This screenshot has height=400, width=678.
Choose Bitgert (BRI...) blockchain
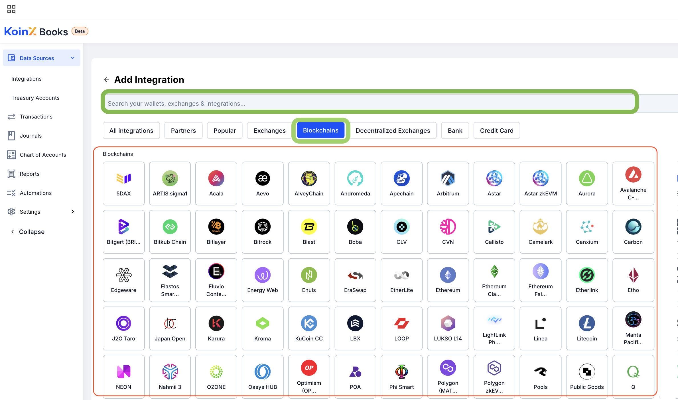pyautogui.click(x=123, y=232)
